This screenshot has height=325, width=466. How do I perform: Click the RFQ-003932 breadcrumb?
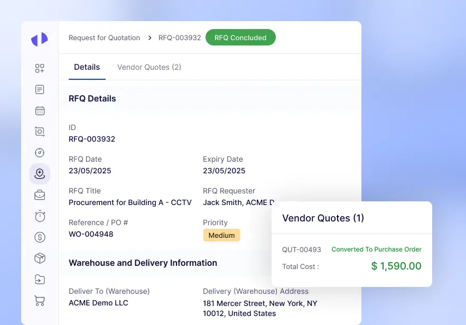point(180,38)
